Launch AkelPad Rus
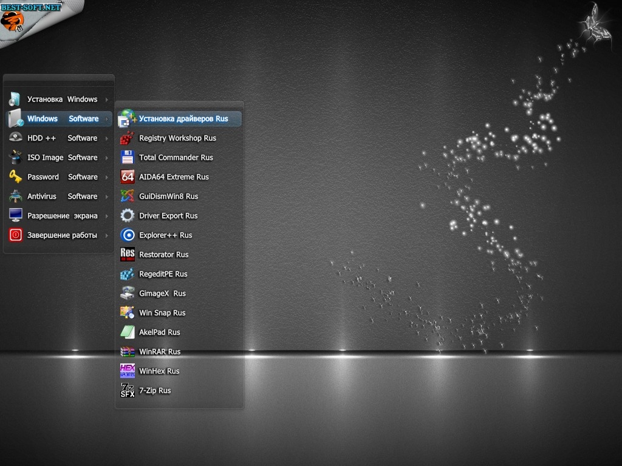The height and width of the screenshot is (466, 622). 179,332
